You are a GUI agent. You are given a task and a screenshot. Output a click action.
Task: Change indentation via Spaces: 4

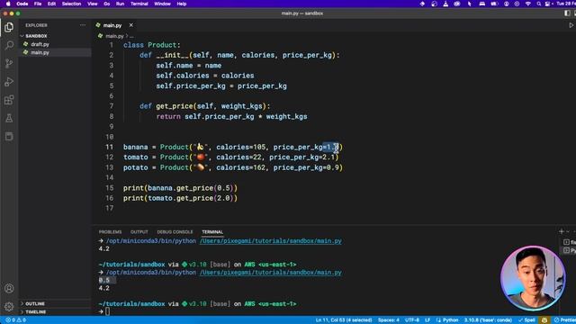click(x=388, y=320)
